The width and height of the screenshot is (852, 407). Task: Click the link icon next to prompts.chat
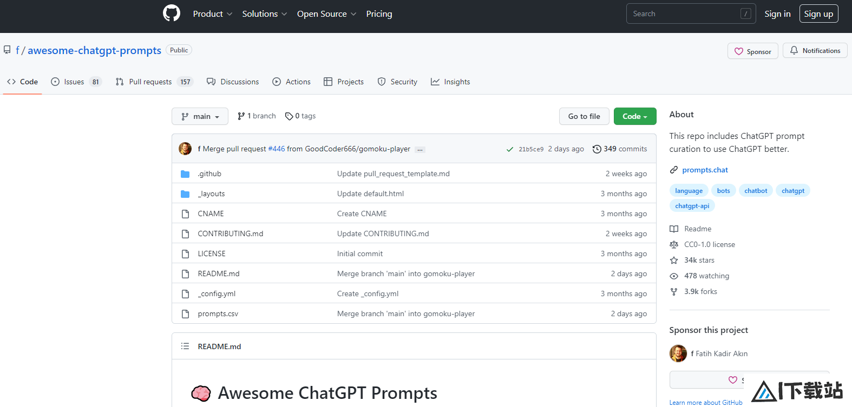674,170
